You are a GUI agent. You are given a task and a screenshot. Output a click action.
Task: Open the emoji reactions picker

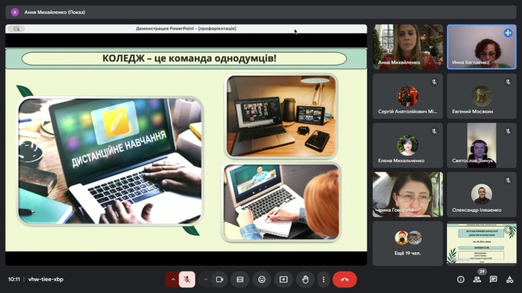tap(262, 280)
